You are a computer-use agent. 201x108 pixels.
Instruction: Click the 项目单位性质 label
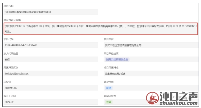pos(111,53)
